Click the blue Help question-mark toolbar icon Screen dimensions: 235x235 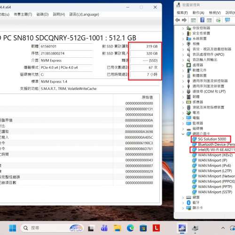click(x=202, y=20)
